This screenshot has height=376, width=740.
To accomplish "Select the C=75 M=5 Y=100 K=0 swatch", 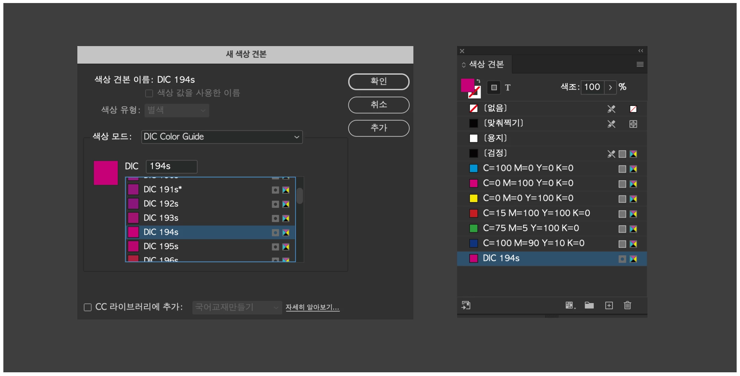I will point(531,228).
